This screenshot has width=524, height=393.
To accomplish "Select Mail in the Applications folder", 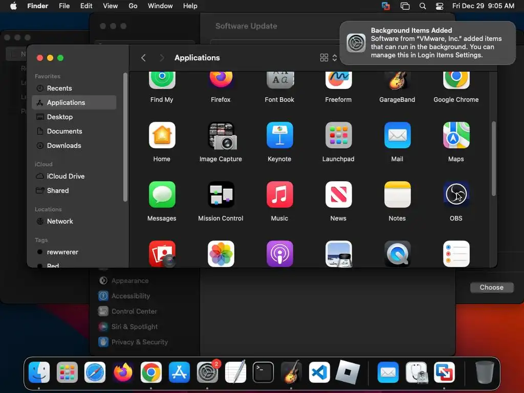I will coord(397,135).
